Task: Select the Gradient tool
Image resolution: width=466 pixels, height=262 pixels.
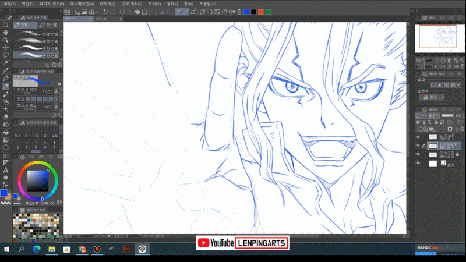Action: click(x=6, y=140)
